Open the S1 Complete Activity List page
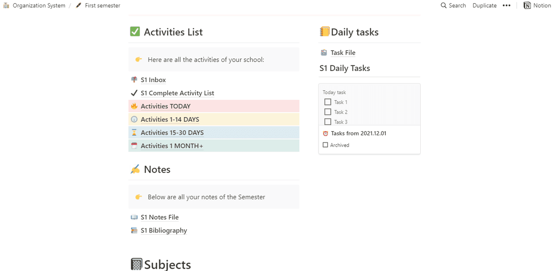The image size is (552, 271). [177, 93]
